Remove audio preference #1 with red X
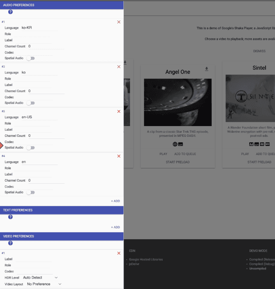The width and height of the screenshot is (275, 289). tap(119, 22)
